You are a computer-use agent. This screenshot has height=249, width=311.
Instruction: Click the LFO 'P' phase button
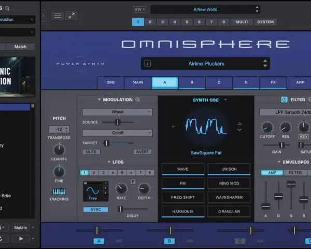click(x=133, y=182)
